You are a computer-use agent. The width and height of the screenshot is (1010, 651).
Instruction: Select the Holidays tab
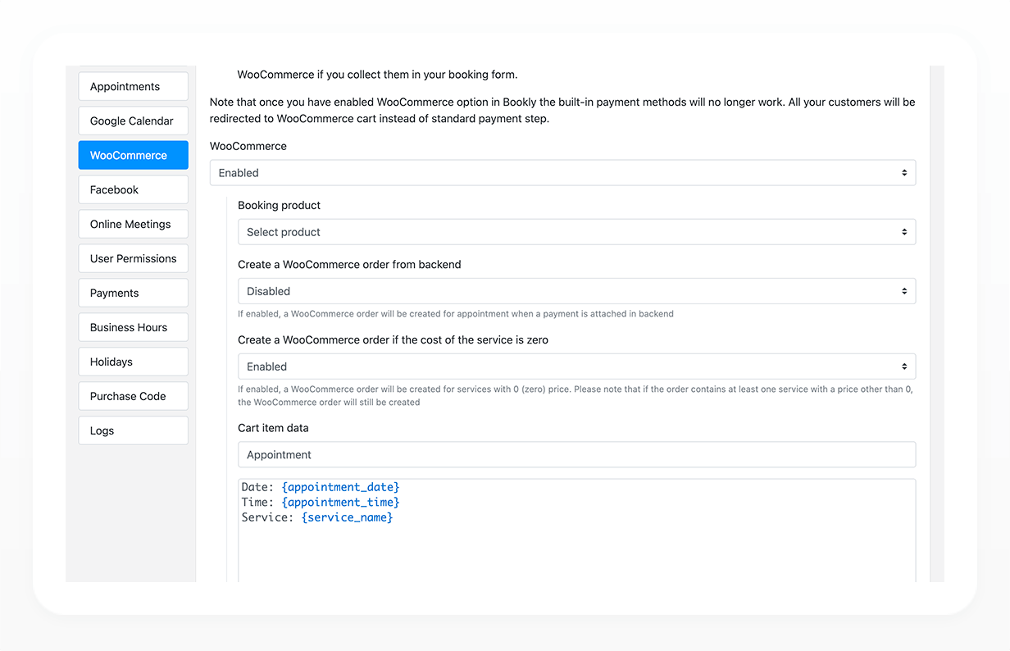point(133,362)
